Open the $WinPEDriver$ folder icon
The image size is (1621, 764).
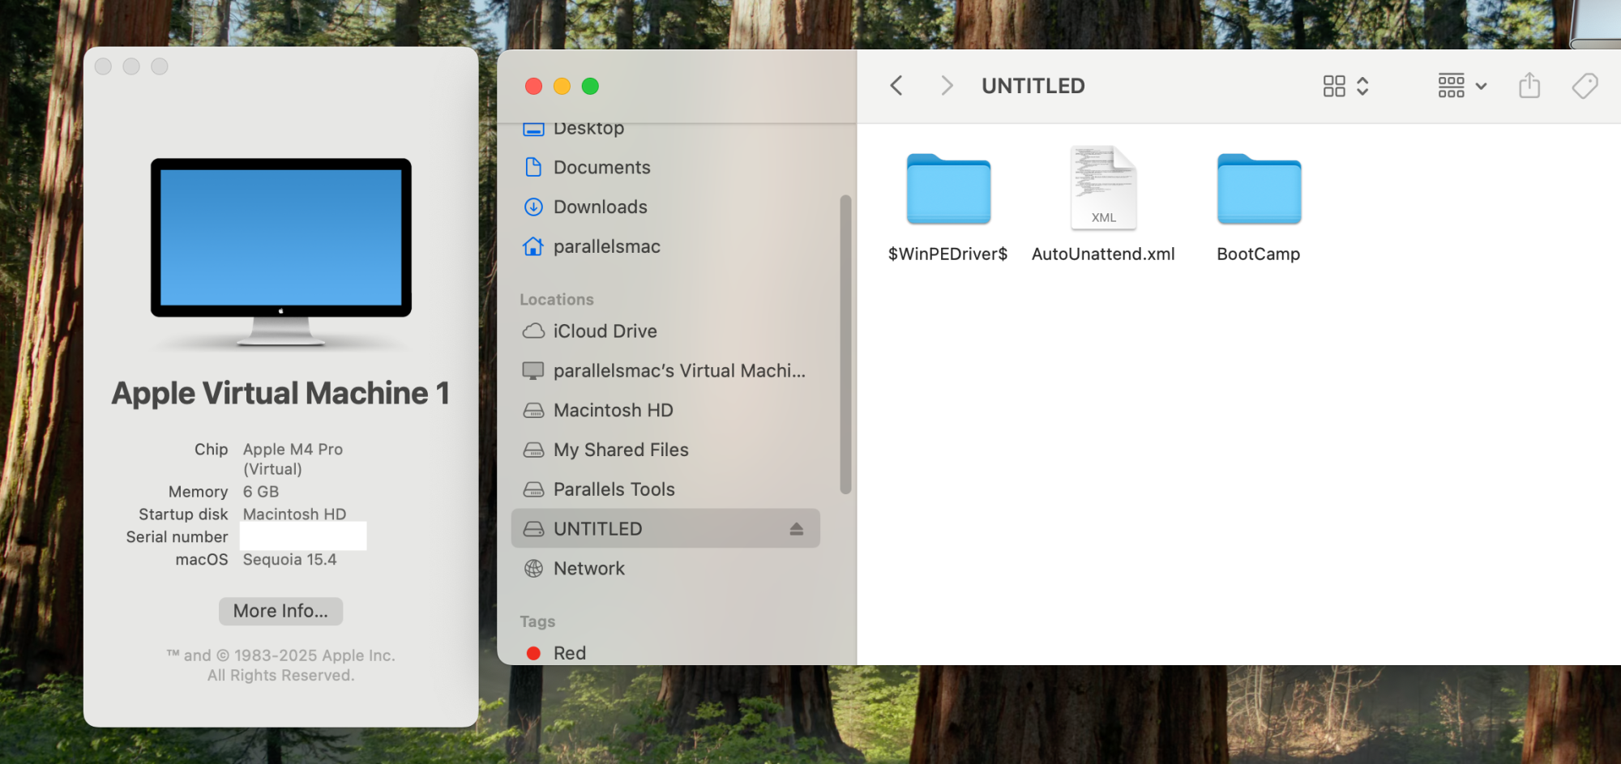tap(948, 189)
